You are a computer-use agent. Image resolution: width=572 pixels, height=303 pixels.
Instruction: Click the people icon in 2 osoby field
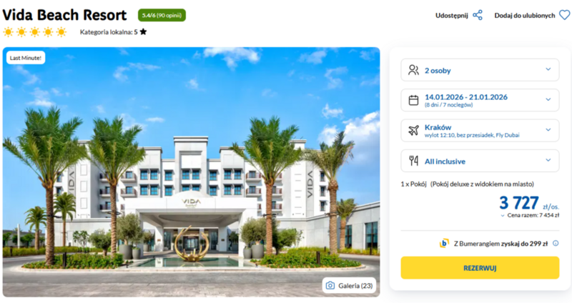(413, 70)
